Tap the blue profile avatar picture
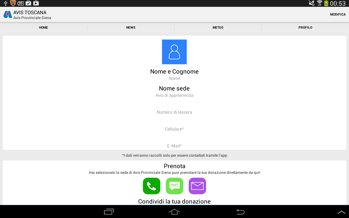349x218 pixels. click(x=174, y=52)
